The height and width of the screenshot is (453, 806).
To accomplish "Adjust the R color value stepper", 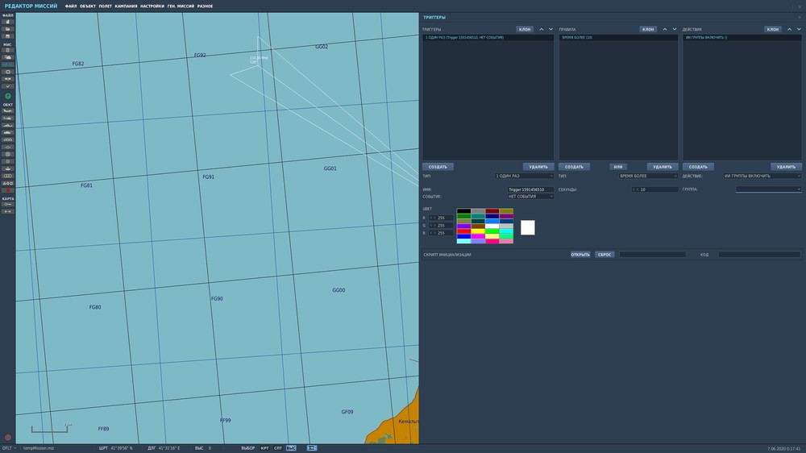I will 432,218.
